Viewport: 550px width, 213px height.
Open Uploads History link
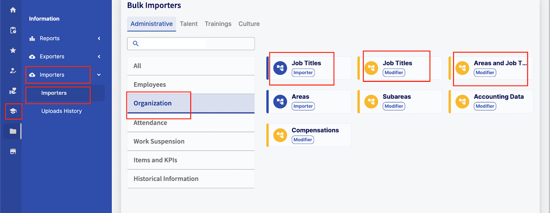click(x=62, y=111)
